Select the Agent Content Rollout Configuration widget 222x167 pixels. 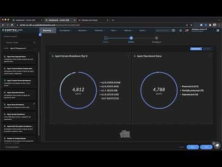19,71
